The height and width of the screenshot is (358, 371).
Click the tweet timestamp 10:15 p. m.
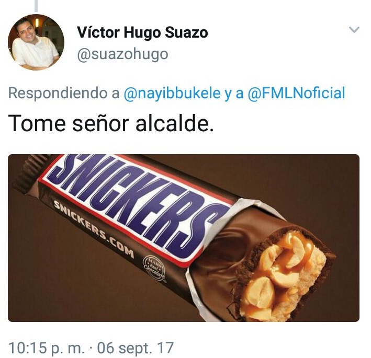47,348
